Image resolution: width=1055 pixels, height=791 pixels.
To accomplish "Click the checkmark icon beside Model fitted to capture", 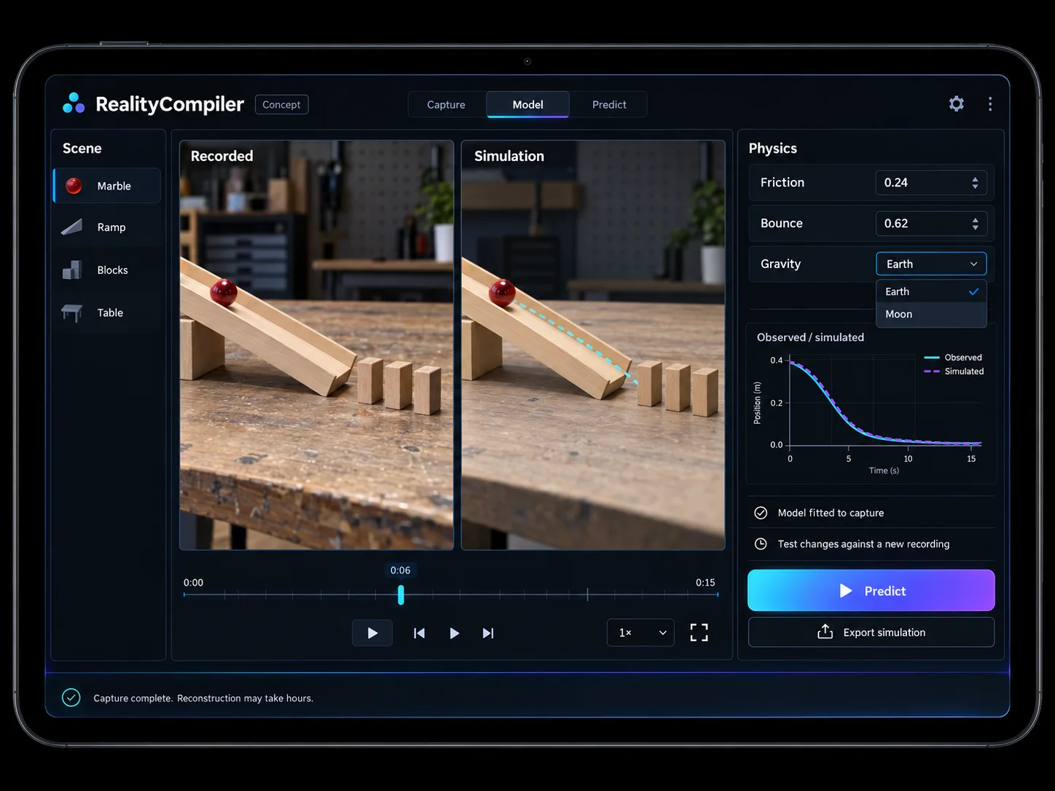I will [761, 513].
